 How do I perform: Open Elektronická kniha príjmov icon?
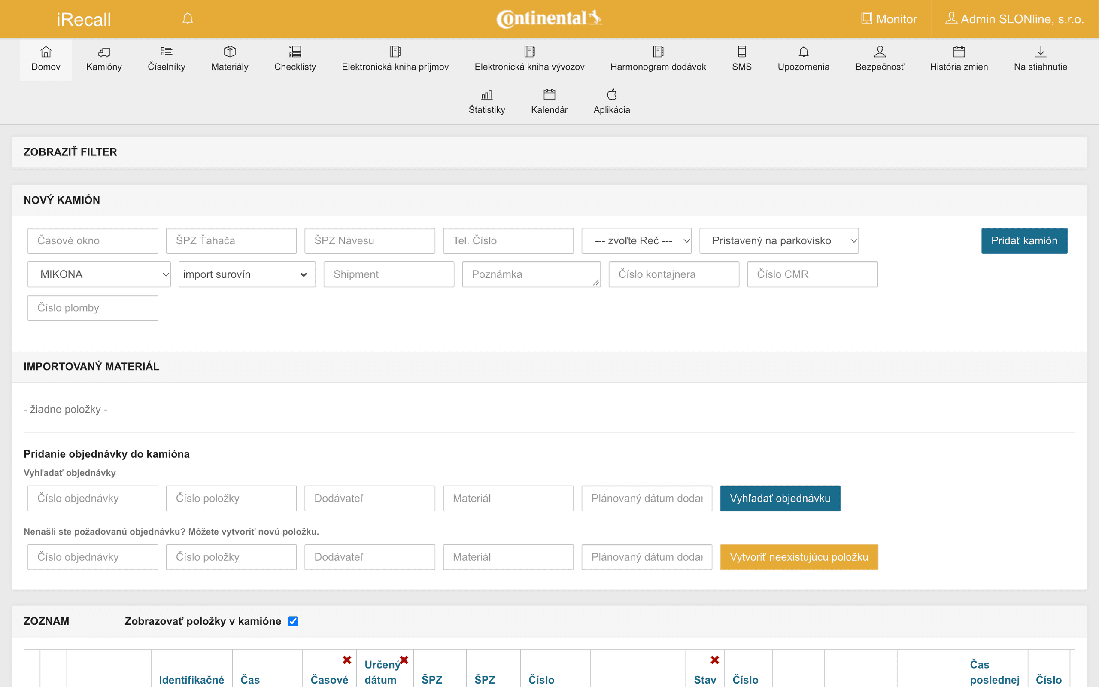tap(395, 52)
